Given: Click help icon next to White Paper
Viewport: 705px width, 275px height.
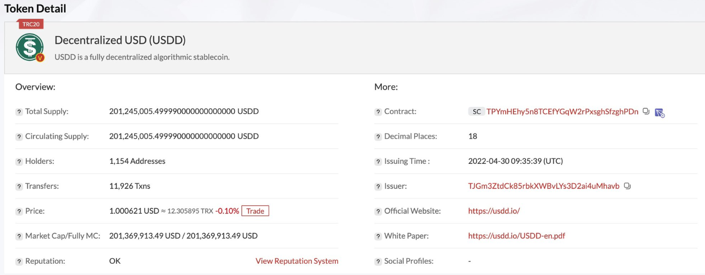Looking at the screenshot, I should click(378, 236).
